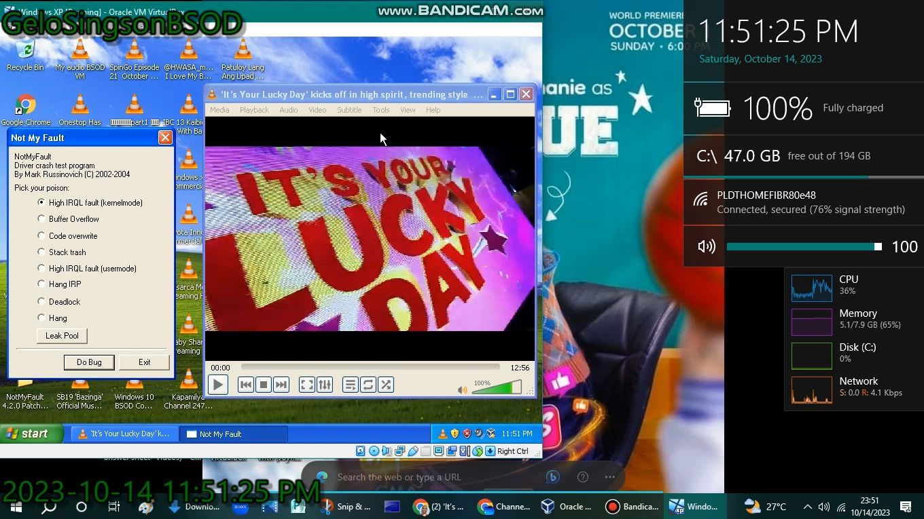Open Snip & Sketch taskbar item
924x519 pixels.
tap(346, 507)
